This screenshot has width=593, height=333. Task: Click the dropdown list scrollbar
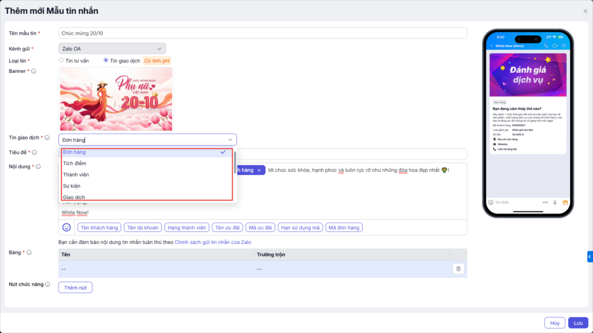tap(235, 162)
